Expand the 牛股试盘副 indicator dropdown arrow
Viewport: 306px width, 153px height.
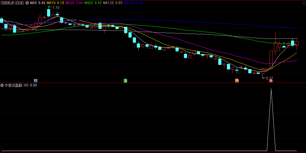coord(2,85)
